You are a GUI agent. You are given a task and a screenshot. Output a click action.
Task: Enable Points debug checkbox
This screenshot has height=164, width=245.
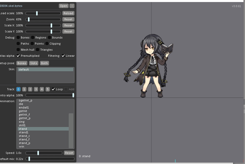(32, 44)
